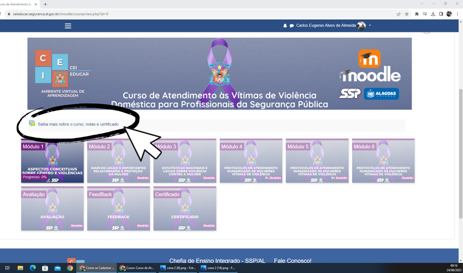Open the Chrome three-dot menu
The image size is (463, 273).
(458, 14)
